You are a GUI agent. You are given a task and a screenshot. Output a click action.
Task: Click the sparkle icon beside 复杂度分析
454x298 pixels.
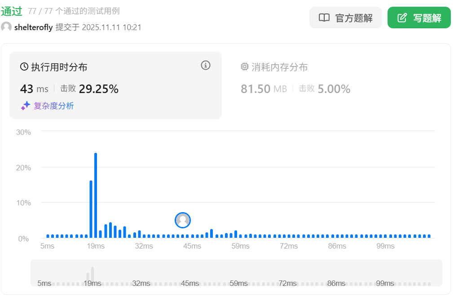26,106
